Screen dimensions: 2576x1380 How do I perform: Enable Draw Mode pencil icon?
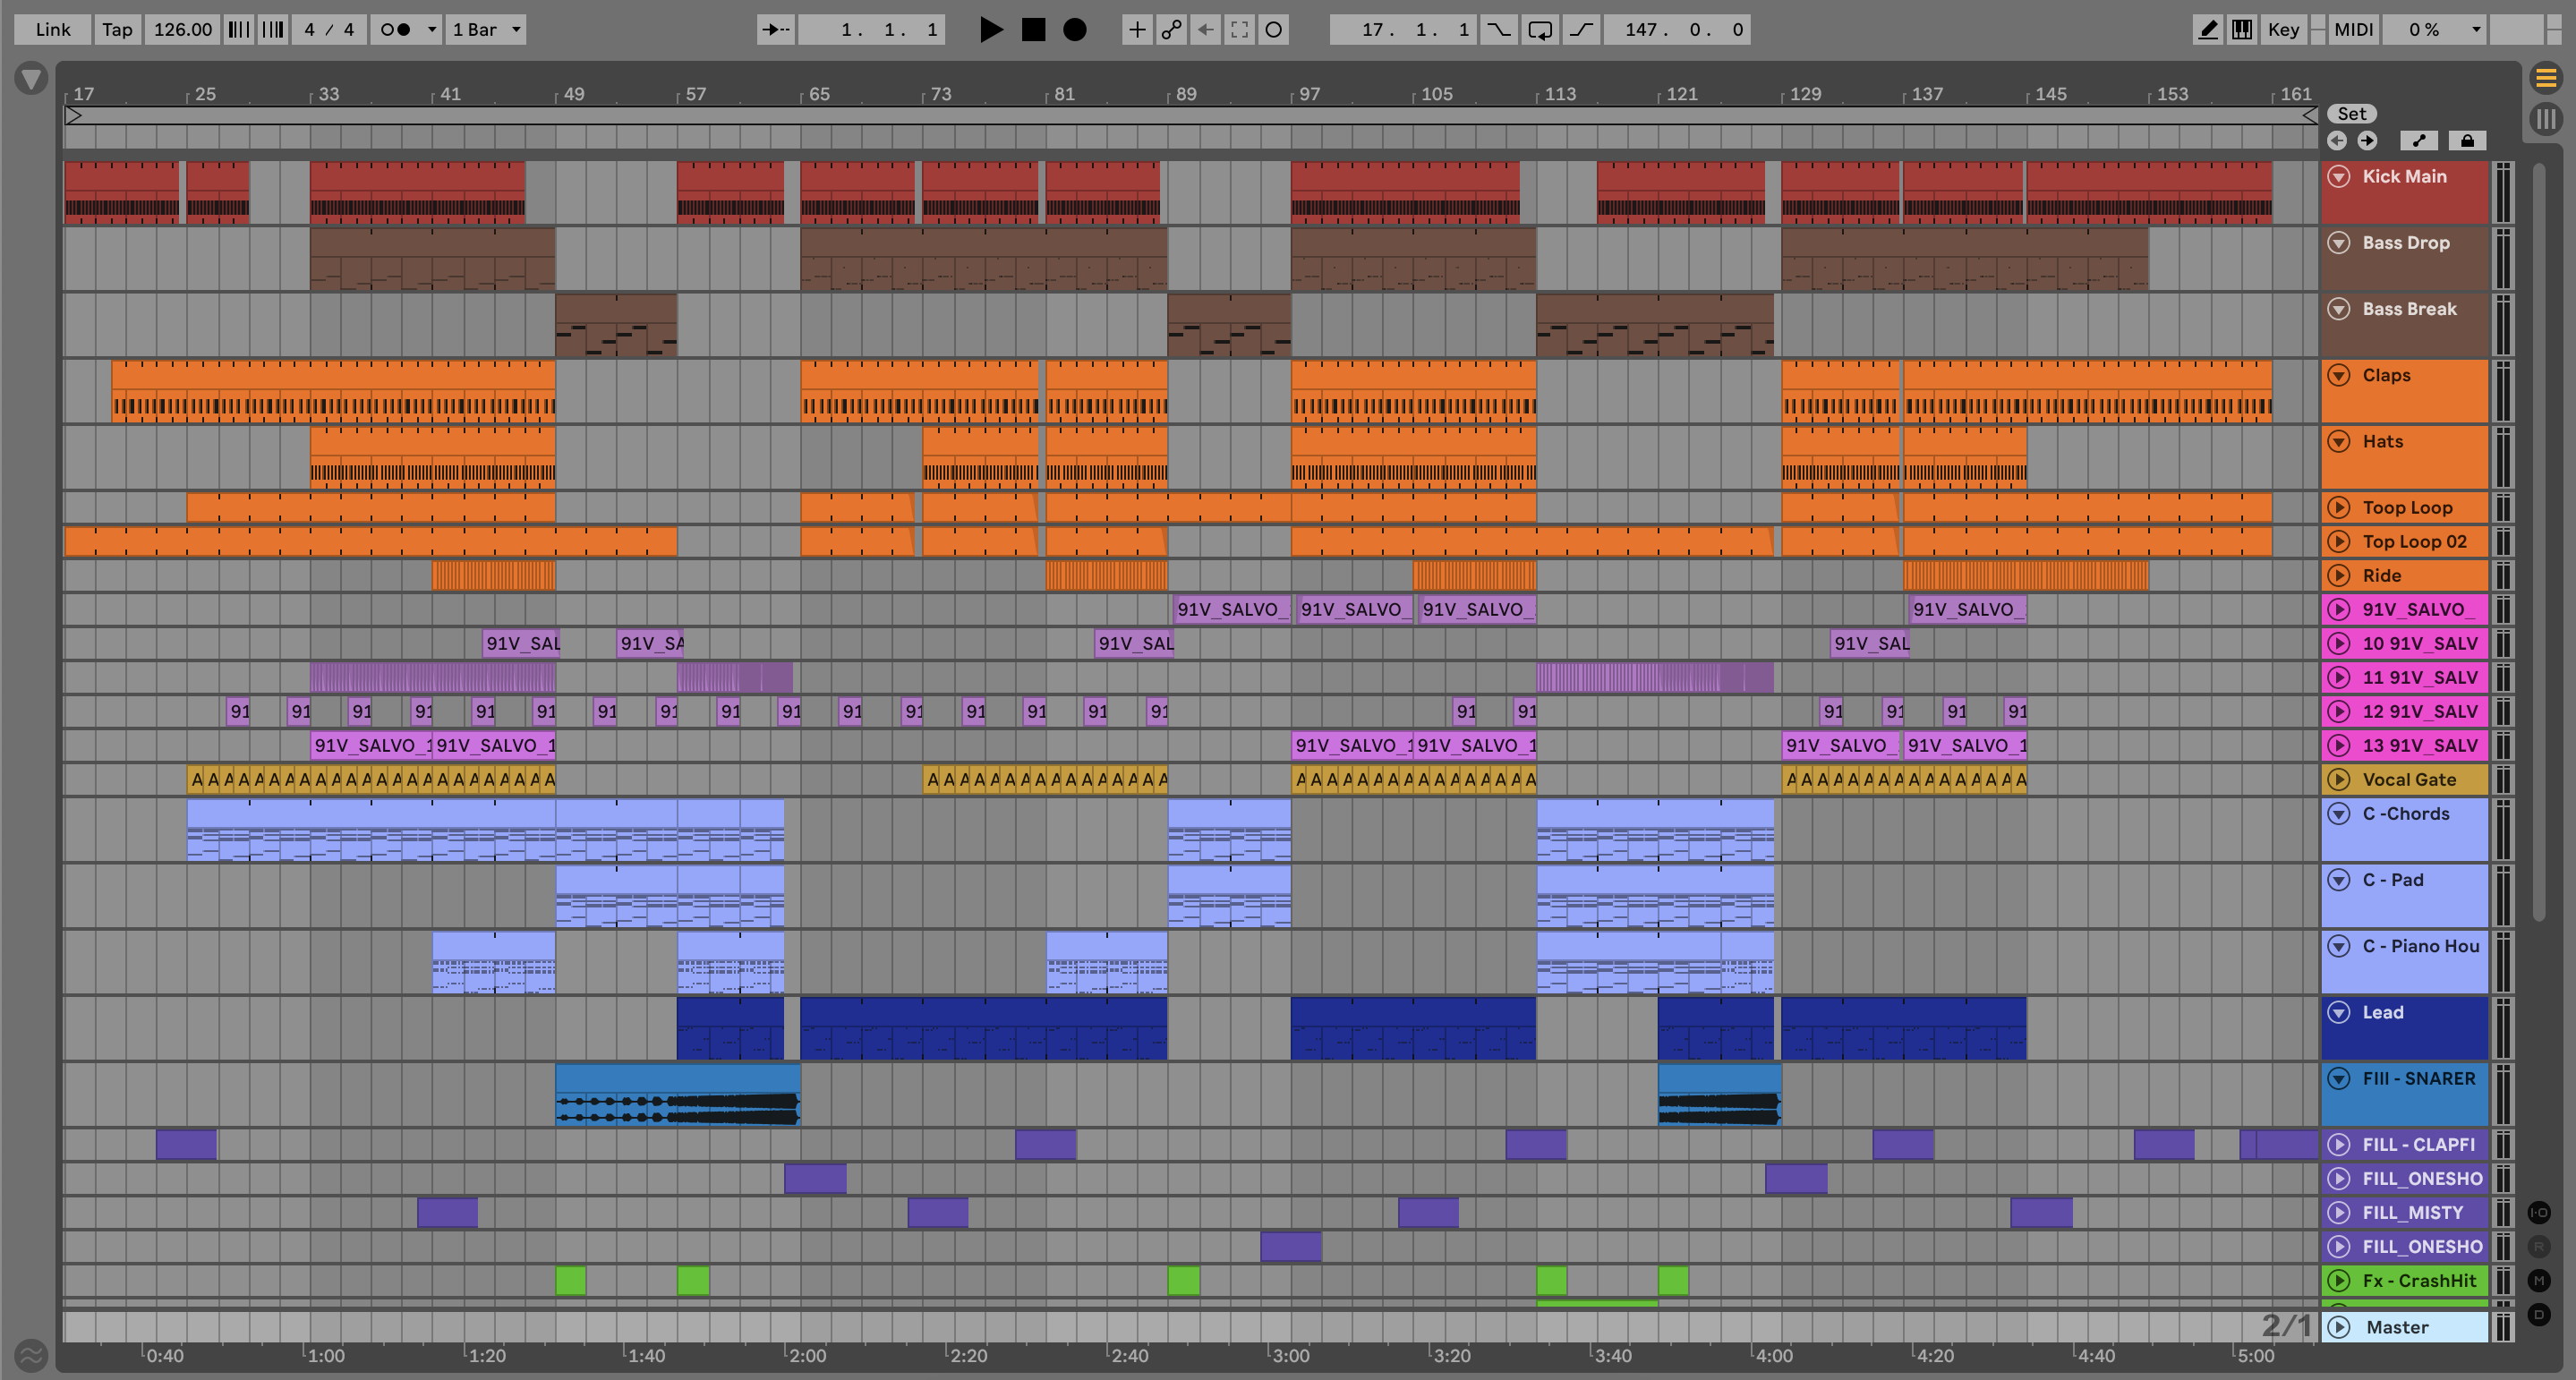coord(2207,29)
